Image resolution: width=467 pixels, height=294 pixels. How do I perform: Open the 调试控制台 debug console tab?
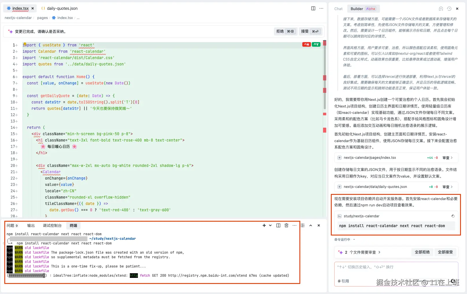(52, 225)
